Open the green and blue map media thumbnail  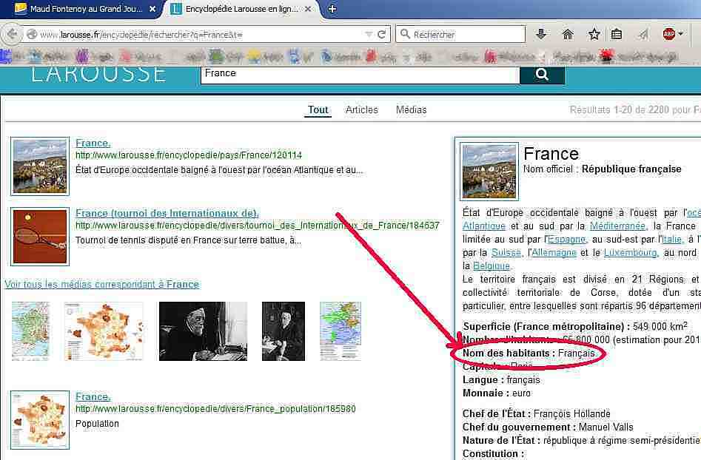(341, 331)
